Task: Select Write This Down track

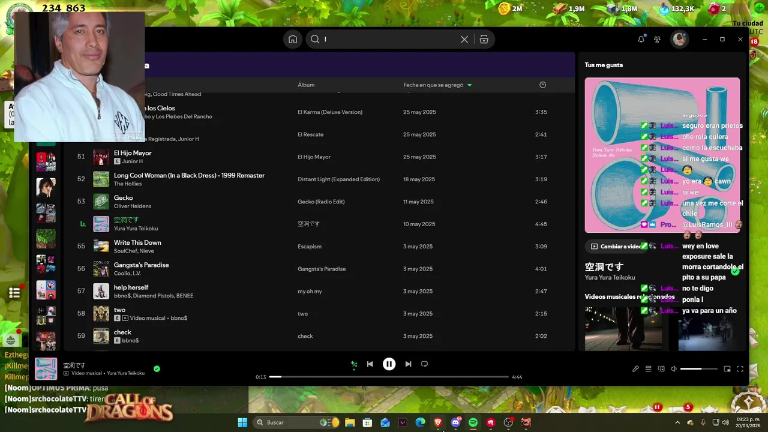Action: 318,247
